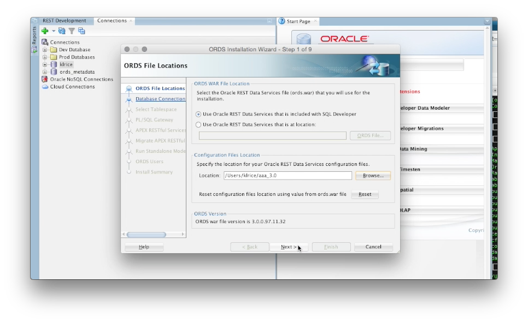This screenshot has width=528, height=323.
Task: Click wizard steps horizontal scrollbar thumb
Action: [x=146, y=234]
